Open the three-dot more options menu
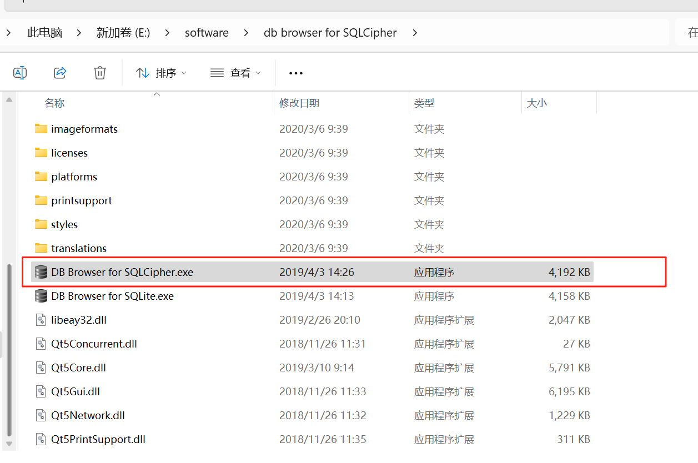The width and height of the screenshot is (698, 463). click(x=296, y=73)
